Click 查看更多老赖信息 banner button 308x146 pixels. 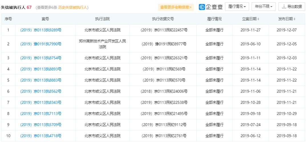[176, 7]
